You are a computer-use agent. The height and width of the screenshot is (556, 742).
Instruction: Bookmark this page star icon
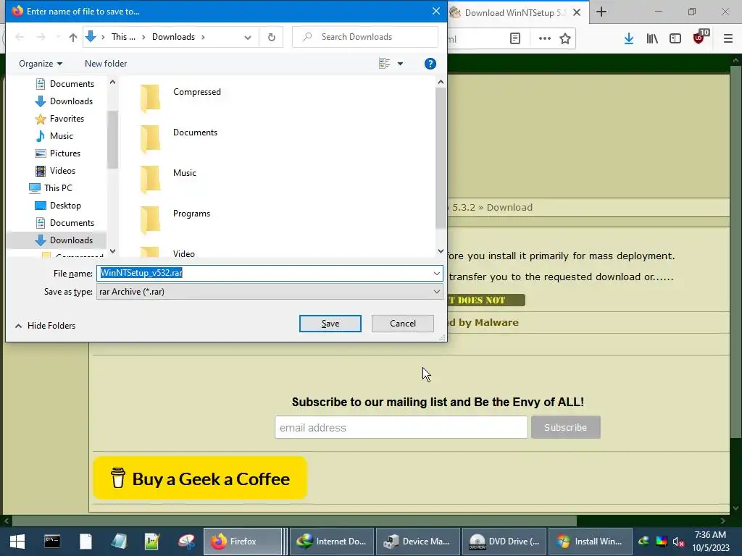pos(565,39)
